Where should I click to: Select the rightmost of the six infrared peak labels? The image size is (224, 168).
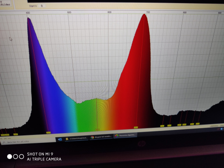(x=198, y=124)
